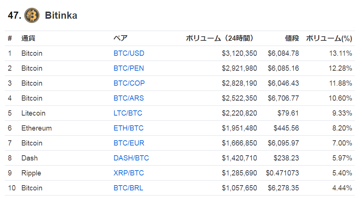Click the $6,046.43 price

click(x=283, y=83)
